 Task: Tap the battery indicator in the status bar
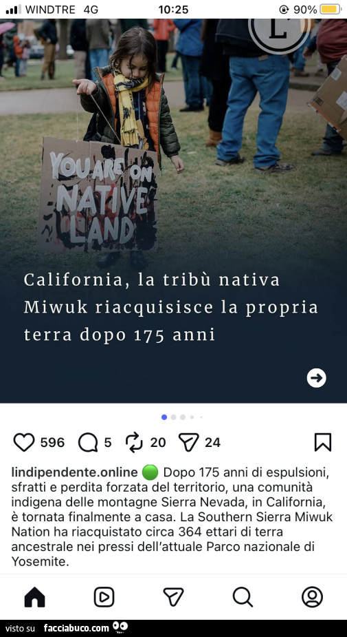[331, 10]
